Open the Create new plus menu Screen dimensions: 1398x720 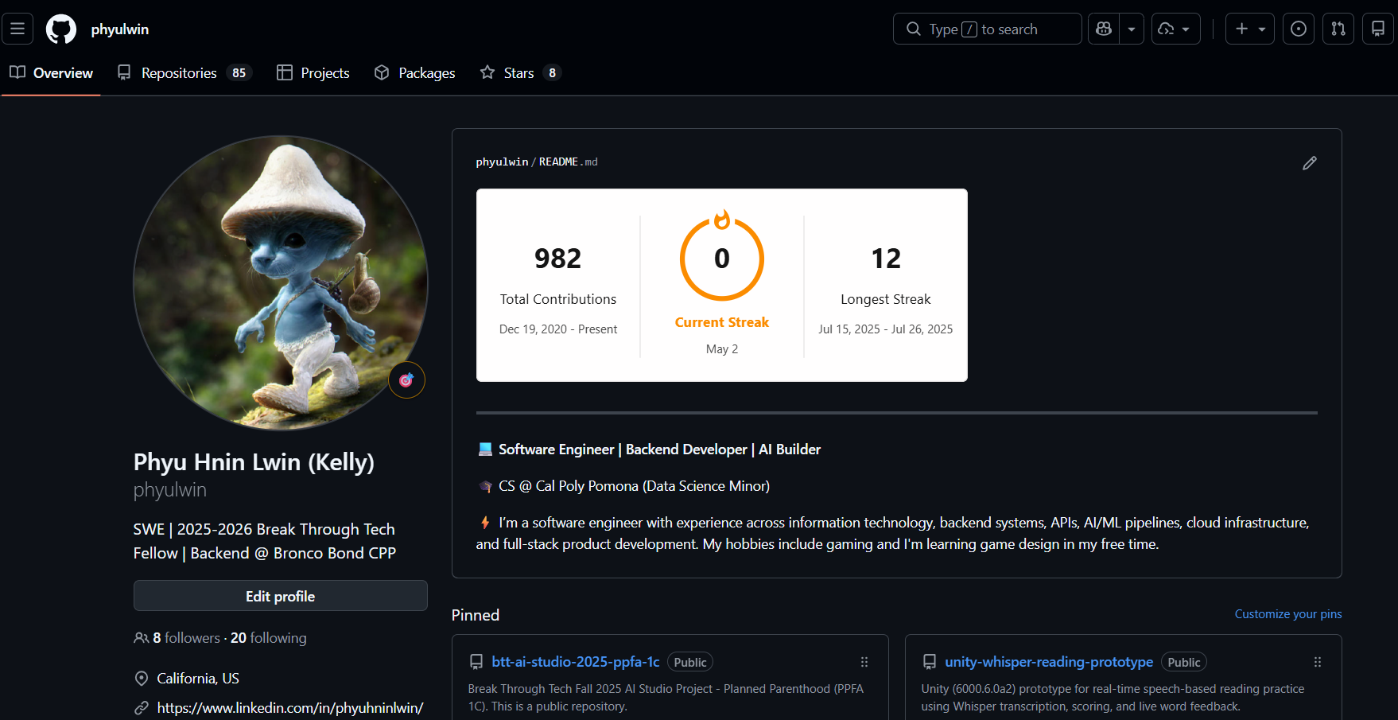(1250, 29)
